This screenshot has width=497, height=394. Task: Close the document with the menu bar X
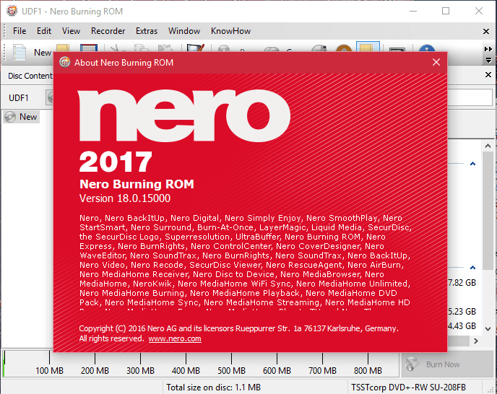click(486, 31)
